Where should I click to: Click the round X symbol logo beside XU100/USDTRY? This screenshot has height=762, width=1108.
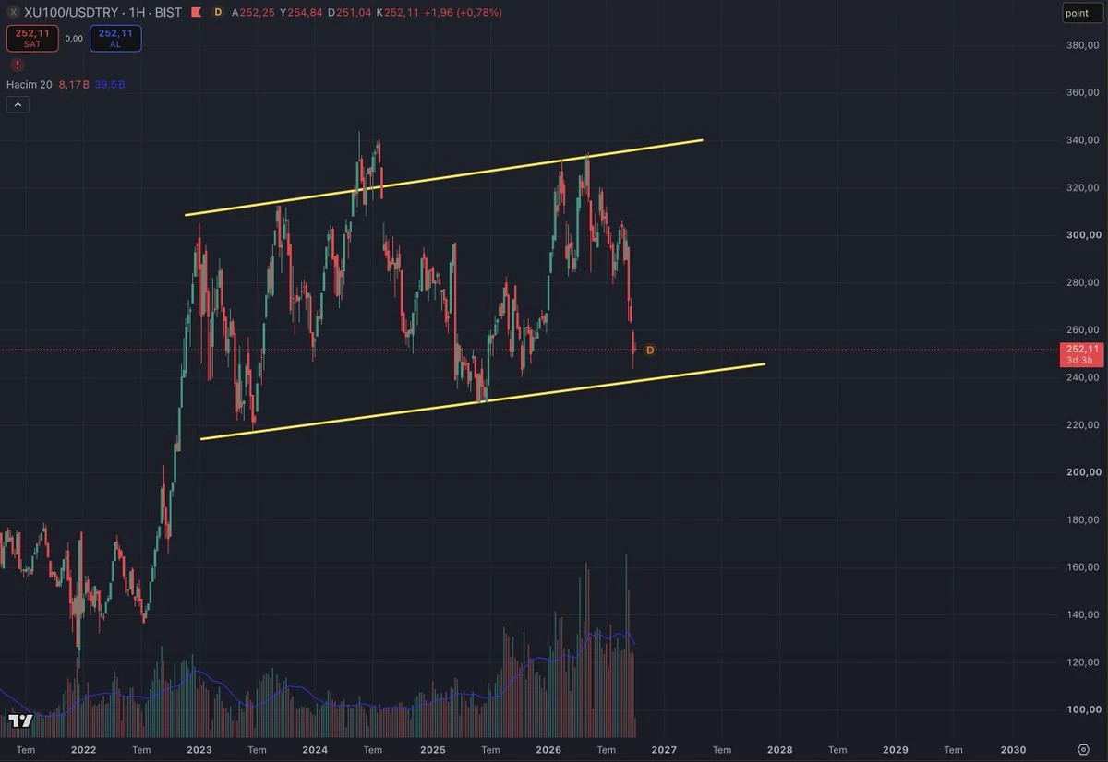(x=14, y=12)
